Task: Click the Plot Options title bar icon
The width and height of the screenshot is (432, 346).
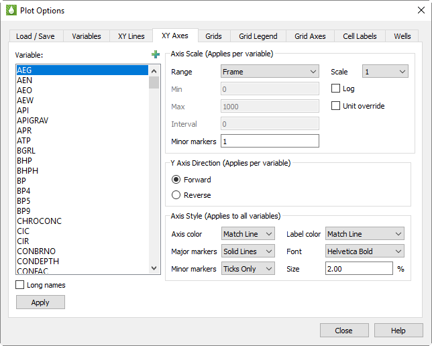Action: (11, 11)
